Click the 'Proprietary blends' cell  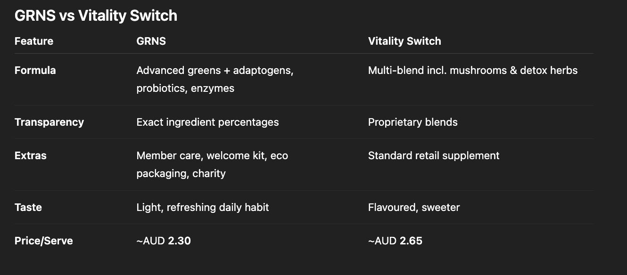(412, 122)
